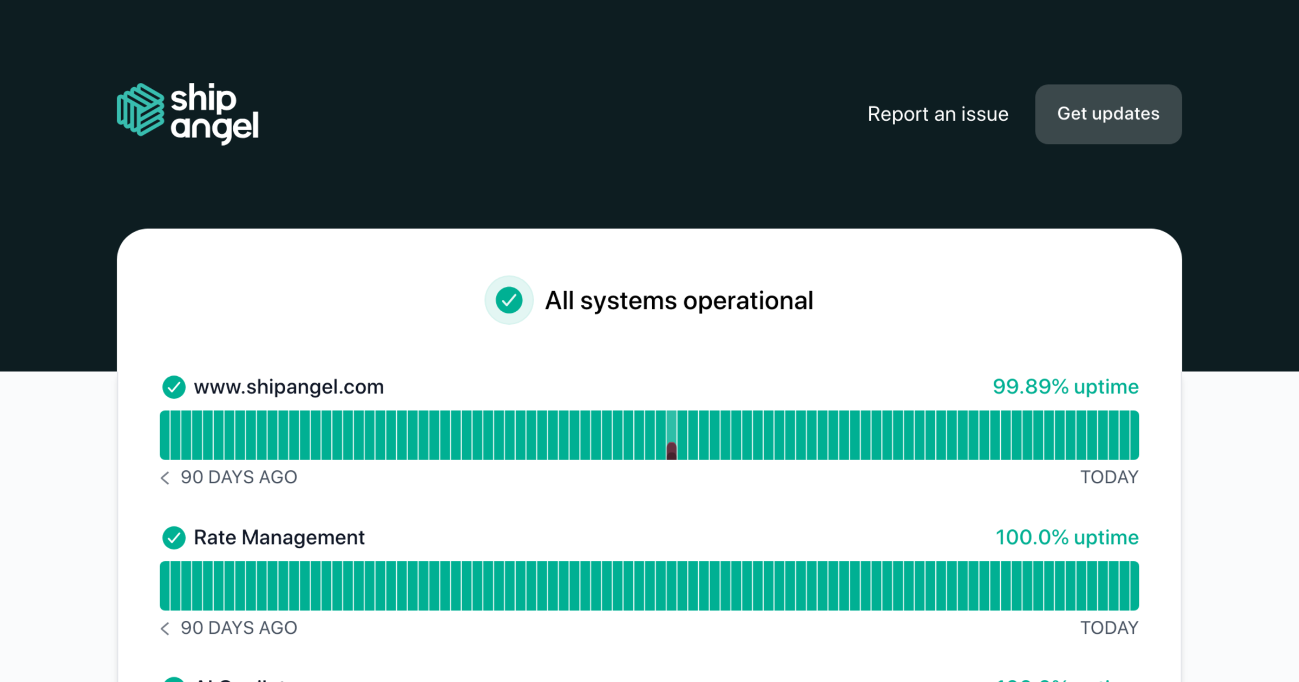Click the www.shipangel.com status check icon
Image resolution: width=1299 pixels, height=682 pixels.
click(x=174, y=387)
